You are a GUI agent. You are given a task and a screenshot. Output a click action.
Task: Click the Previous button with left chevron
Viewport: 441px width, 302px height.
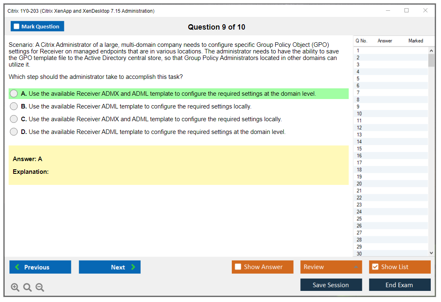(40, 267)
